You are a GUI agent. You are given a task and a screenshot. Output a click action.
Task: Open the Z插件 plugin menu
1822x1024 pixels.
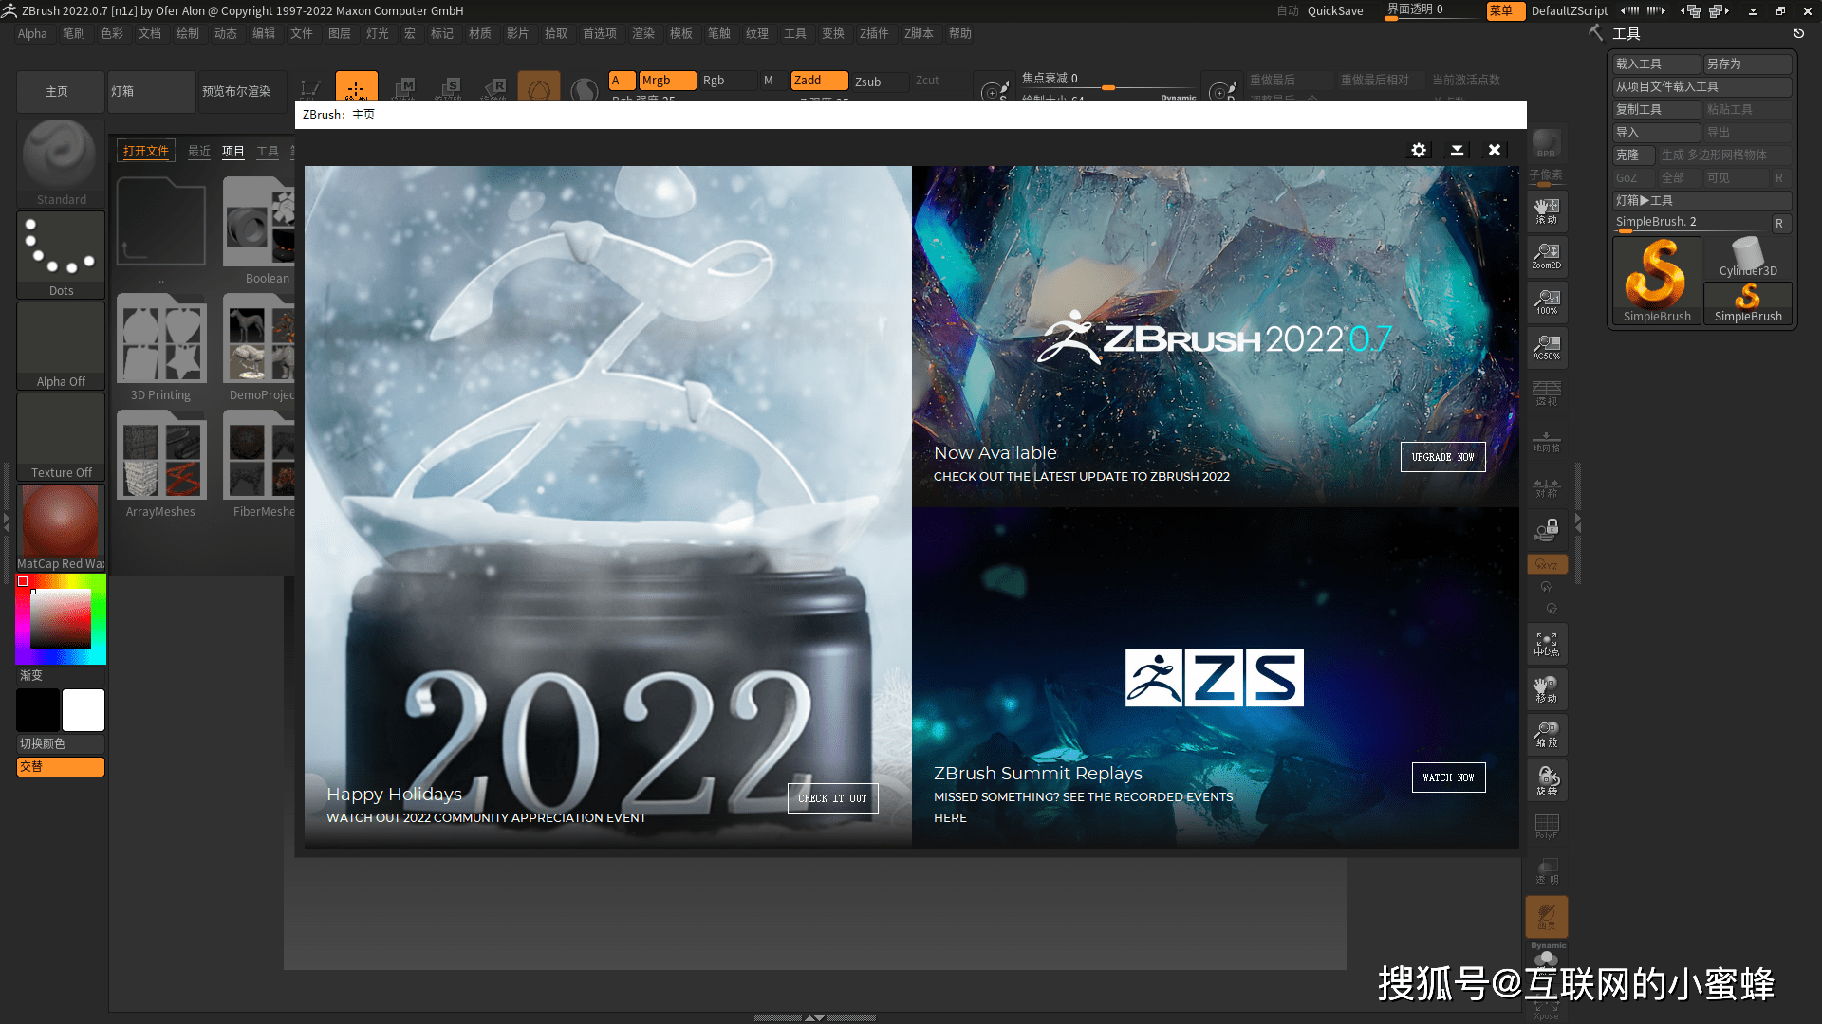click(x=874, y=33)
